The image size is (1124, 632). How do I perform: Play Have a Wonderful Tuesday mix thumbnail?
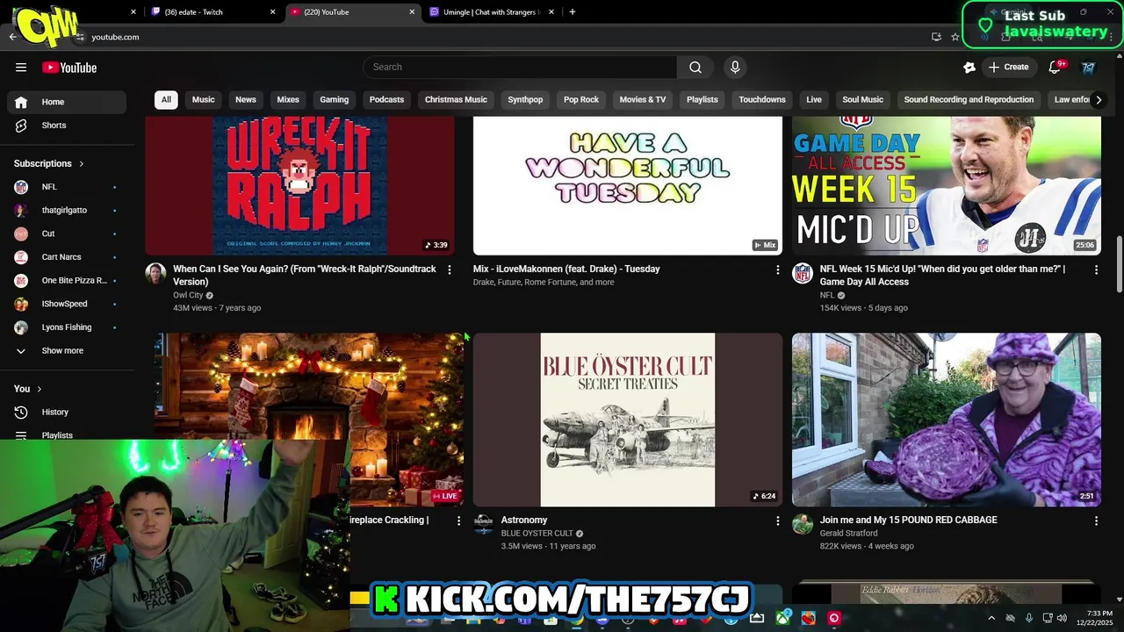click(628, 186)
